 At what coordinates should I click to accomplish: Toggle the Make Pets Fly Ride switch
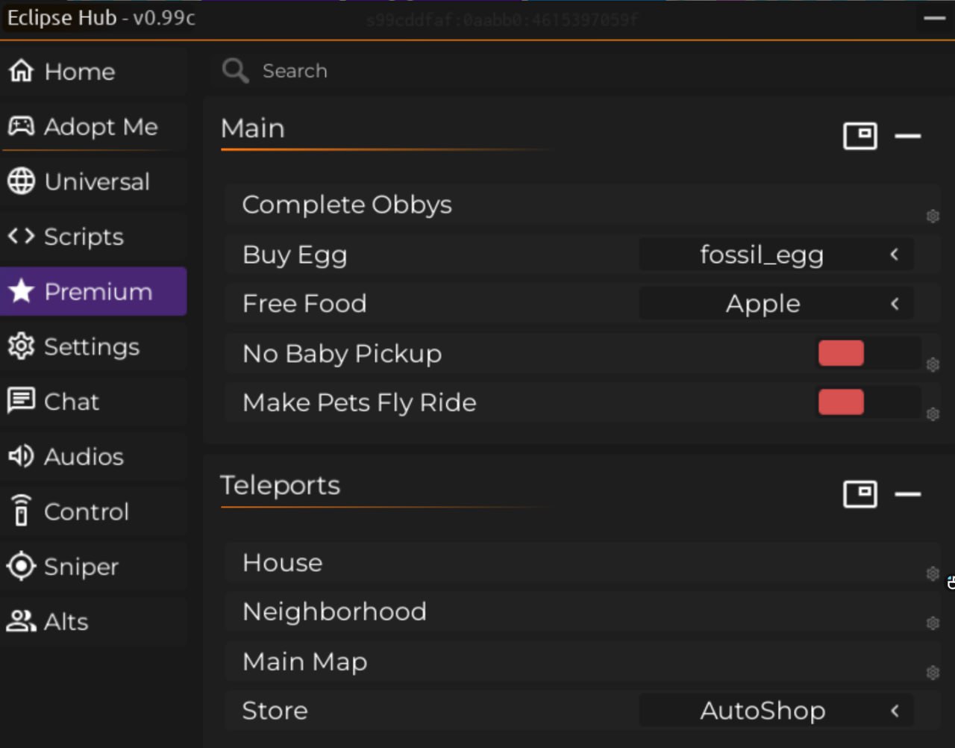point(869,402)
